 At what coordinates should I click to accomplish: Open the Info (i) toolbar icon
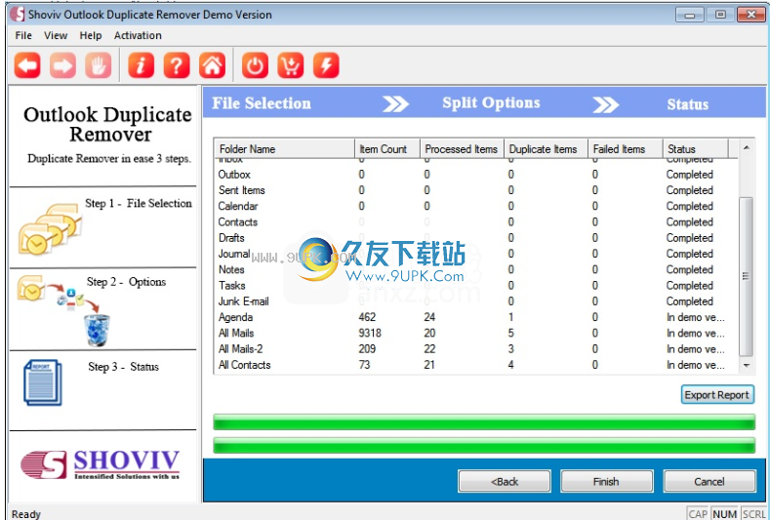pos(141,65)
